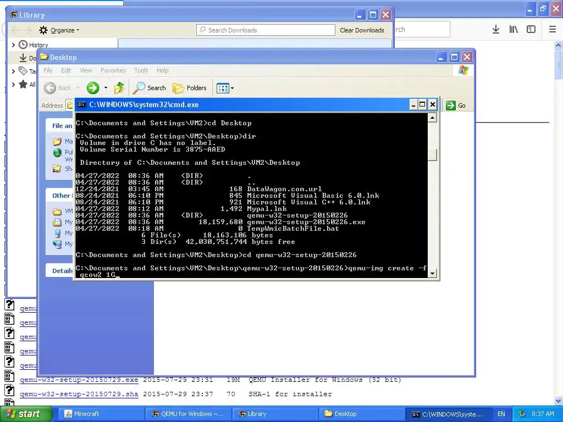
Task: Click the Search magnifier in the Explorer toolbar
Action: point(149,88)
